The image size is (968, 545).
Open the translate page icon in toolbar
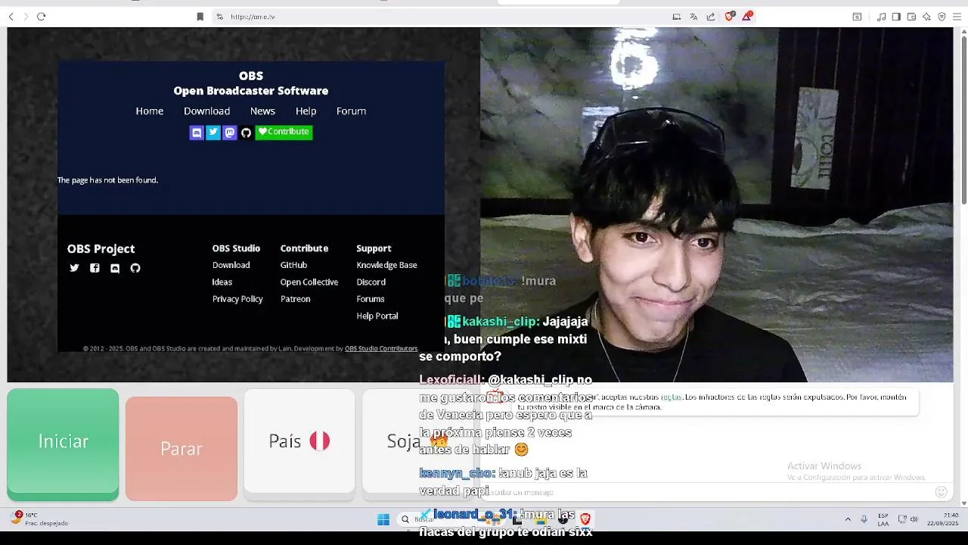693,17
